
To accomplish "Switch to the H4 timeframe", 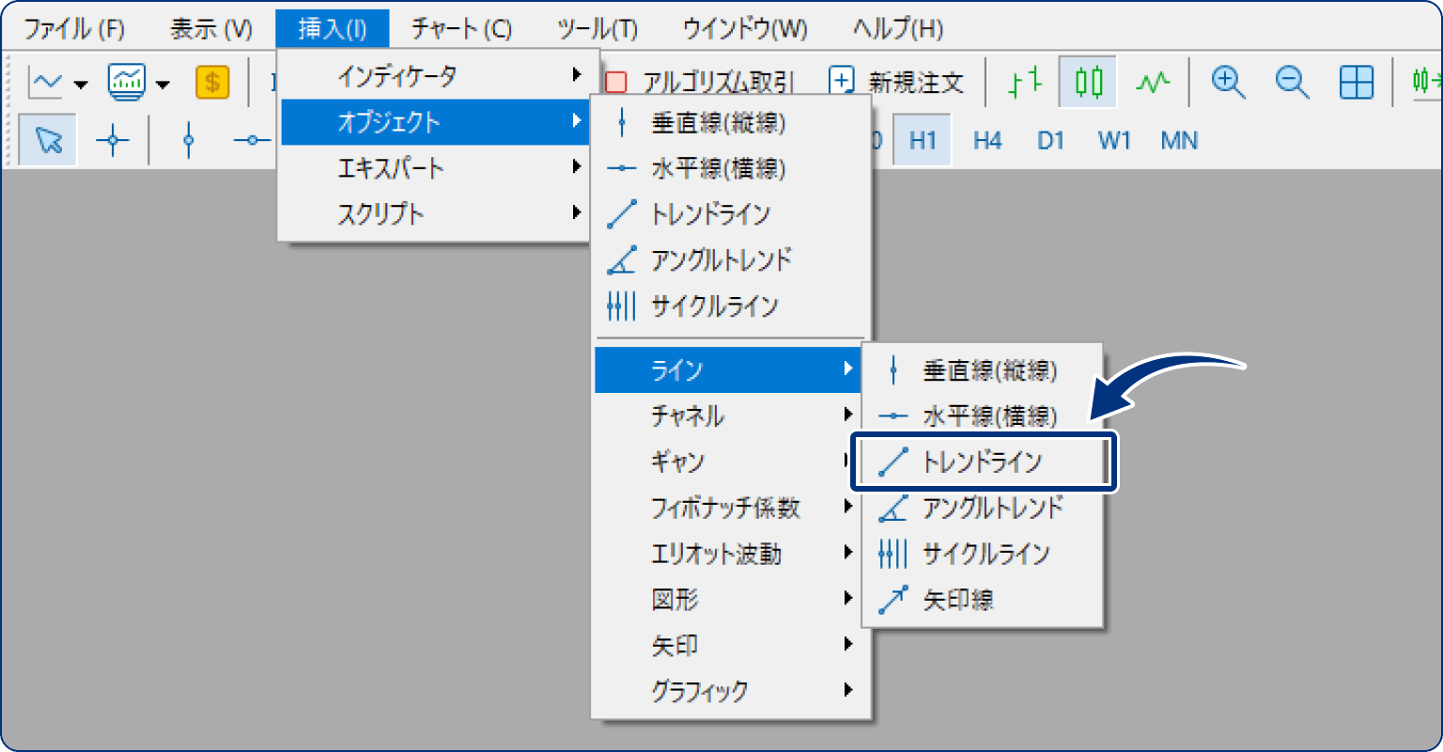I will pyautogui.click(x=986, y=140).
